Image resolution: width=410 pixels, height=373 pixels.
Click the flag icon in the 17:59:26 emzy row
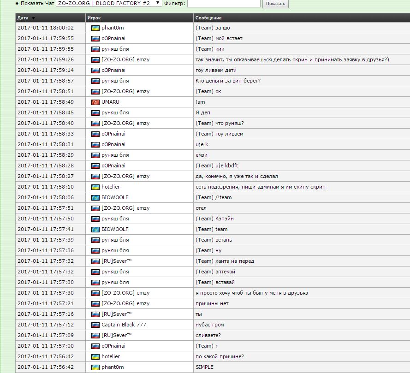point(95,59)
